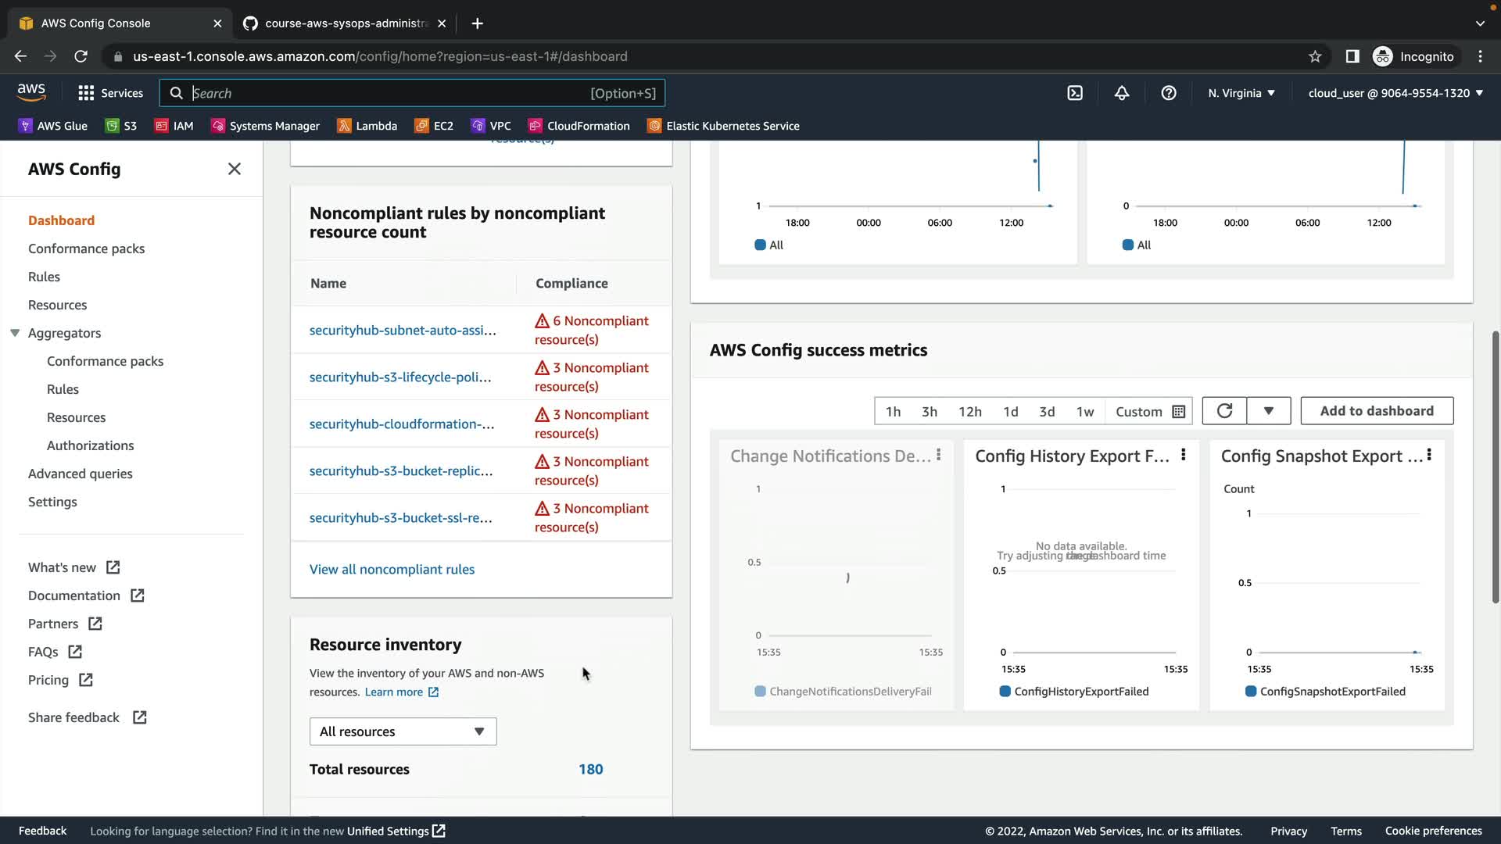
Task: Click refresh icon in success metrics
Action: pos(1224,411)
